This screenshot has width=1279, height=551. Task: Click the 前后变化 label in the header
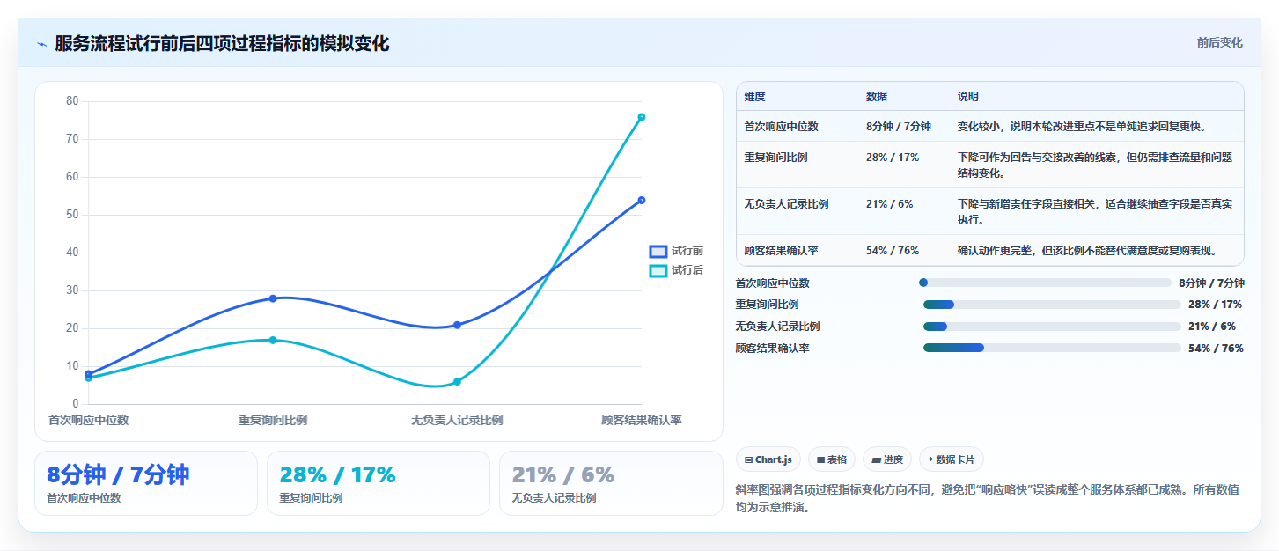pyautogui.click(x=1219, y=42)
